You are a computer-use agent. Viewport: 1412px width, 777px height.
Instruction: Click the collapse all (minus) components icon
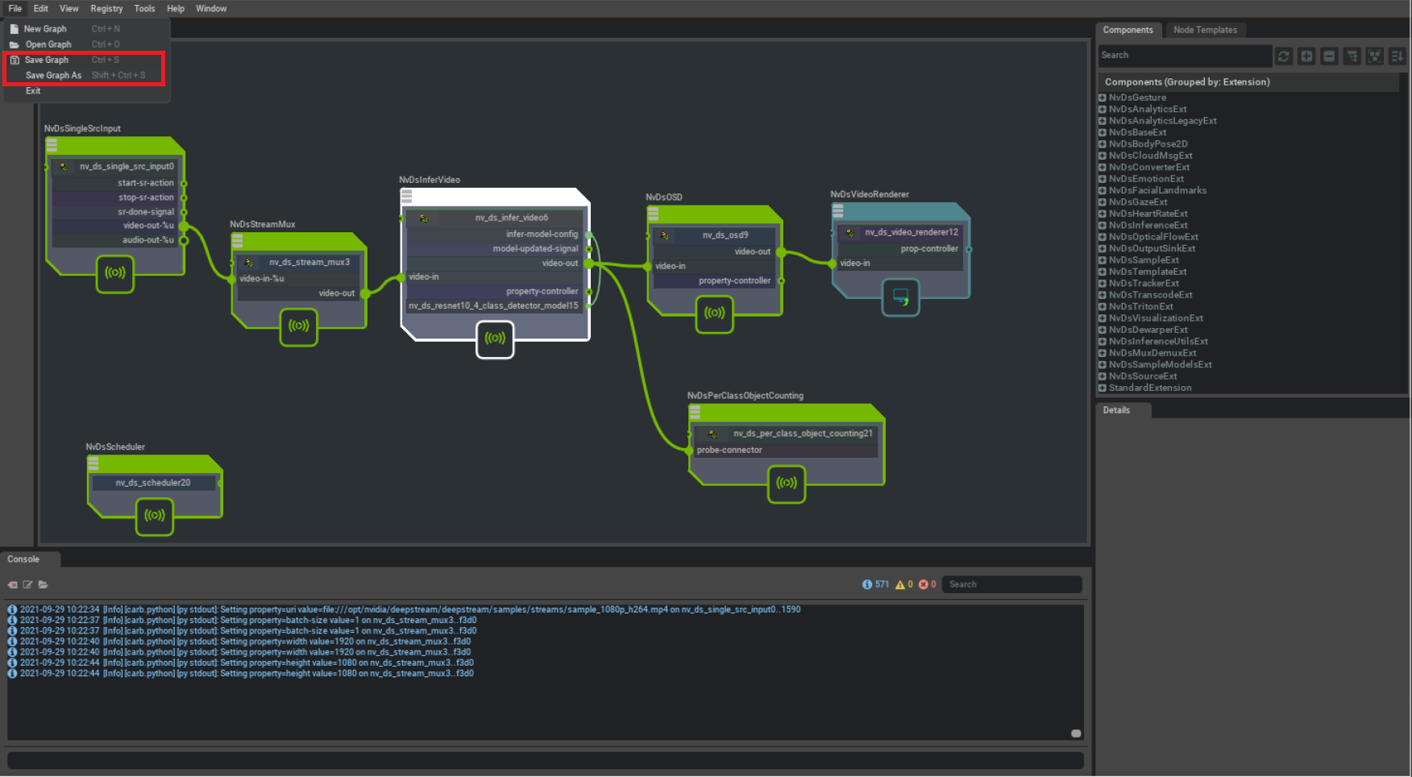coord(1329,56)
